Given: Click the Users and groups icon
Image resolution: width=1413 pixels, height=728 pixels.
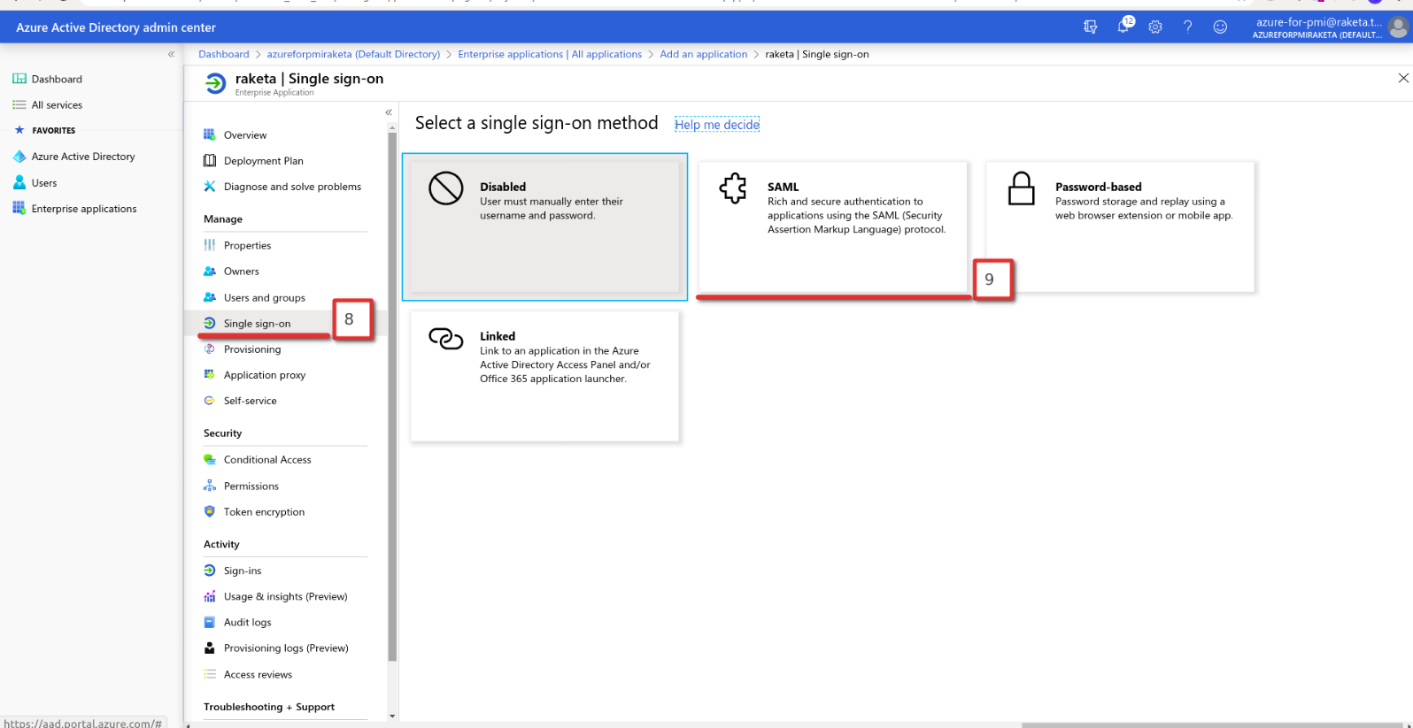Looking at the screenshot, I should tap(210, 297).
